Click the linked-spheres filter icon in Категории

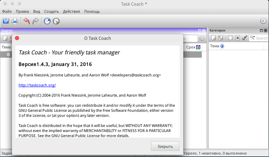[245, 38]
